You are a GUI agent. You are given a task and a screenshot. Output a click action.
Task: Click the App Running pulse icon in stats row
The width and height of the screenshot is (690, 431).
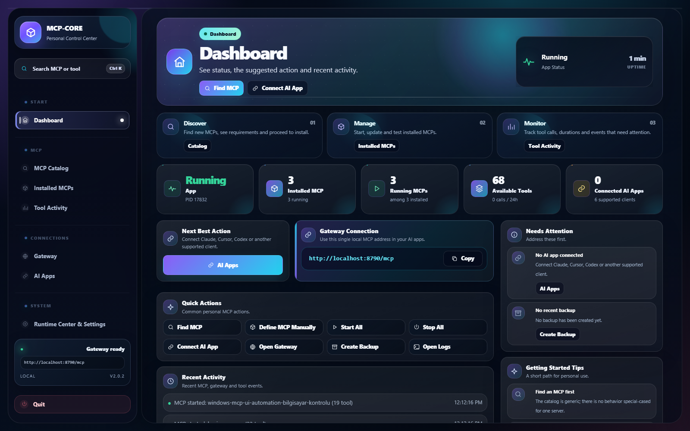pyautogui.click(x=172, y=188)
